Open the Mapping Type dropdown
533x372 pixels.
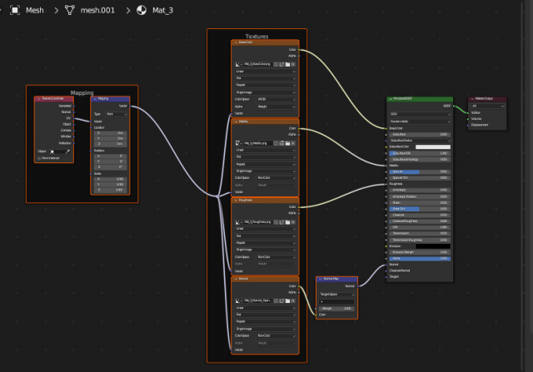click(115, 113)
